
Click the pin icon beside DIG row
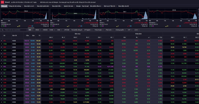point(1,102)
